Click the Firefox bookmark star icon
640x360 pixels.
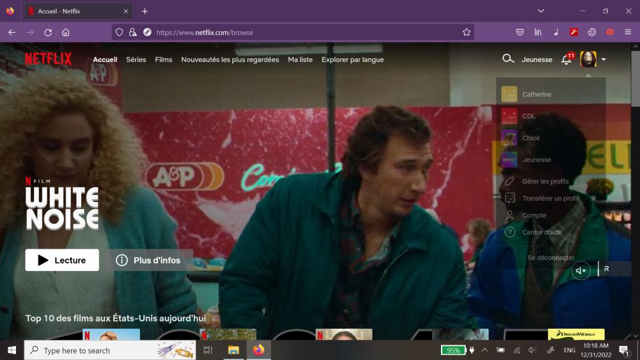pos(467,32)
